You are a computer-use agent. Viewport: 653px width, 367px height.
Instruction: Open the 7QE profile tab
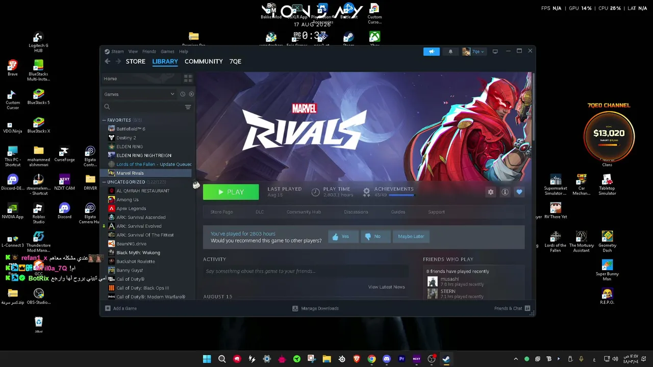[235, 61]
